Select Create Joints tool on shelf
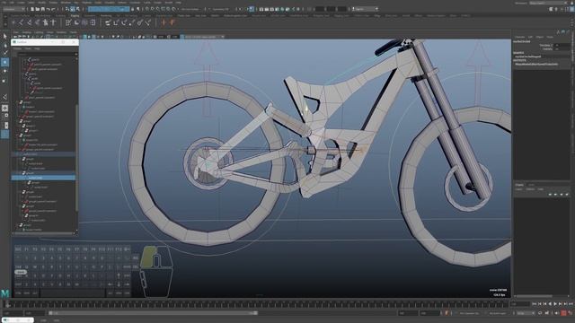575x323 pixels. coord(22,22)
